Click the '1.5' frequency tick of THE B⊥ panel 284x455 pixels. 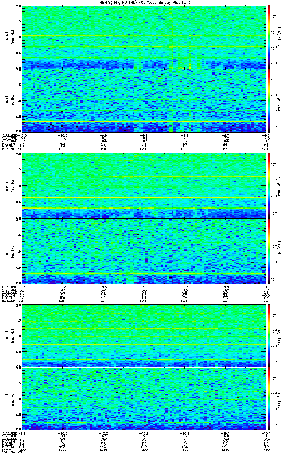tap(18, 320)
